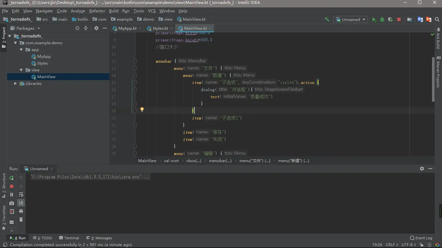The width and height of the screenshot is (442, 248).
Task: Toggle the 1: Project side panel
Action: 4,37
